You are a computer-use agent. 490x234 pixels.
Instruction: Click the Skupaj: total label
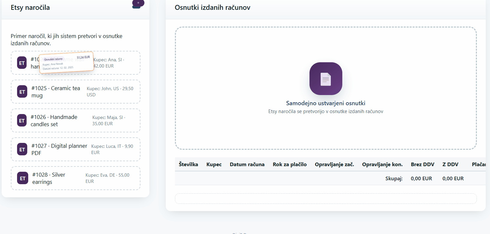click(394, 179)
